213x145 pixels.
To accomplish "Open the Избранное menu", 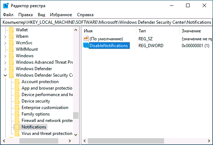I will 61,15.
